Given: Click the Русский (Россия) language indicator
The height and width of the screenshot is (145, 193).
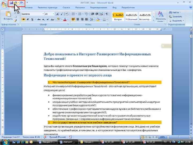Looking at the screenshot, I should 57,137.
